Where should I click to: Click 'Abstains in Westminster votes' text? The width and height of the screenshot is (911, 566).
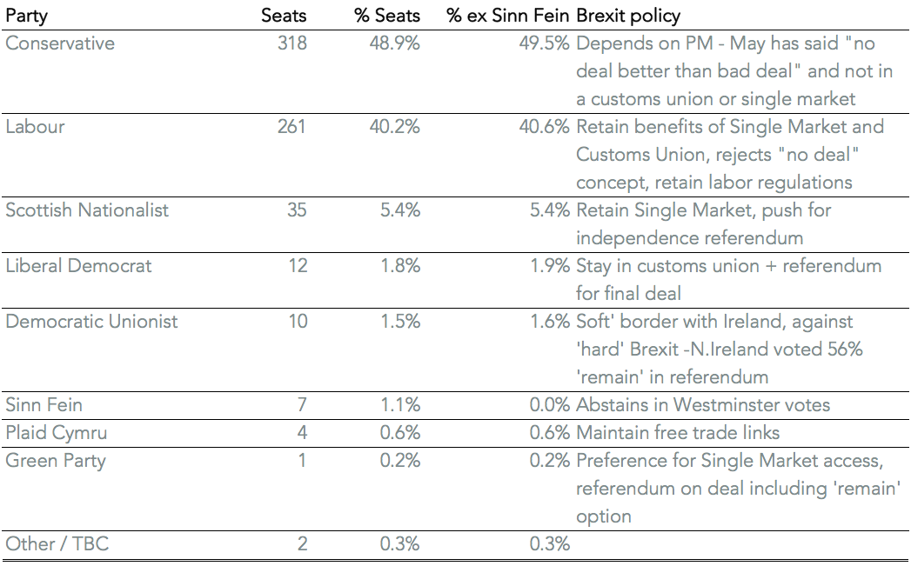pos(703,405)
